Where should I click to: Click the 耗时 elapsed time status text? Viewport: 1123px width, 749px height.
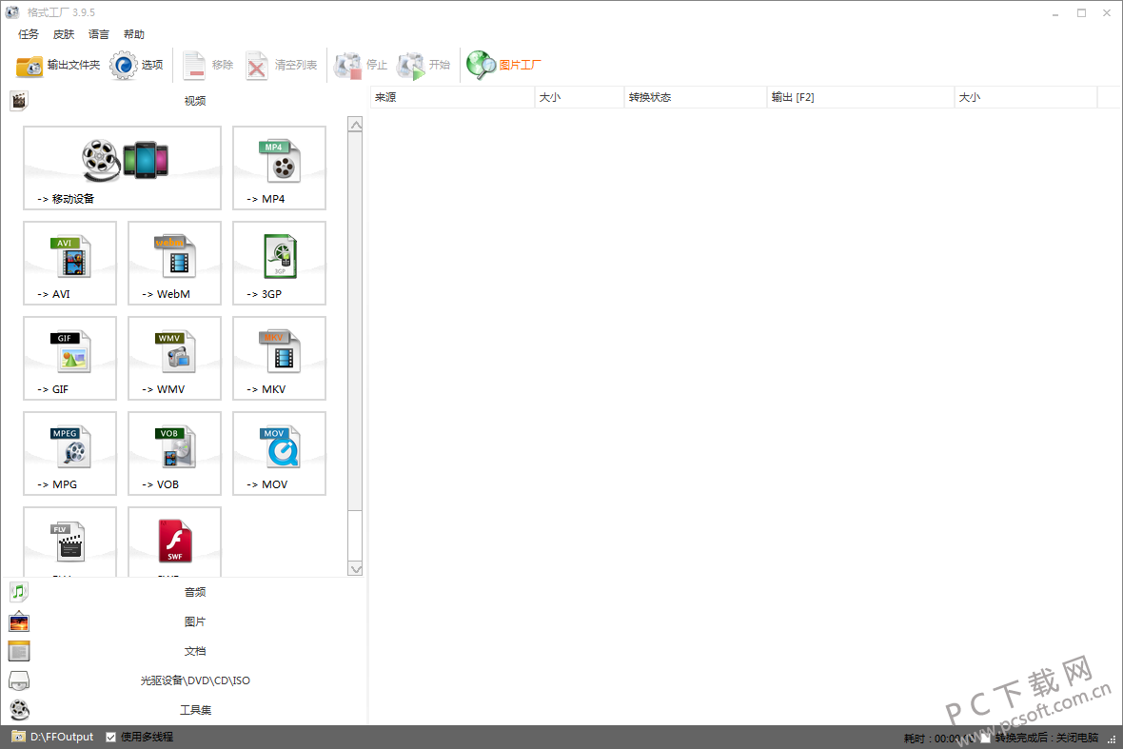pyautogui.click(x=939, y=739)
